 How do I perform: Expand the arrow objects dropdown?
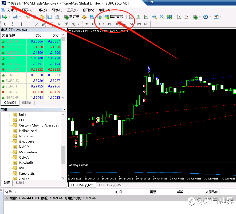tap(78, 24)
